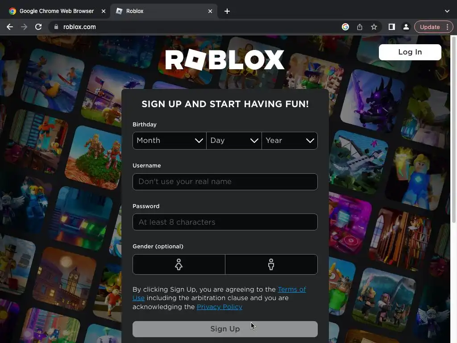Click the Log In button
This screenshot has width=457, height=343.
tap(410, 52)
